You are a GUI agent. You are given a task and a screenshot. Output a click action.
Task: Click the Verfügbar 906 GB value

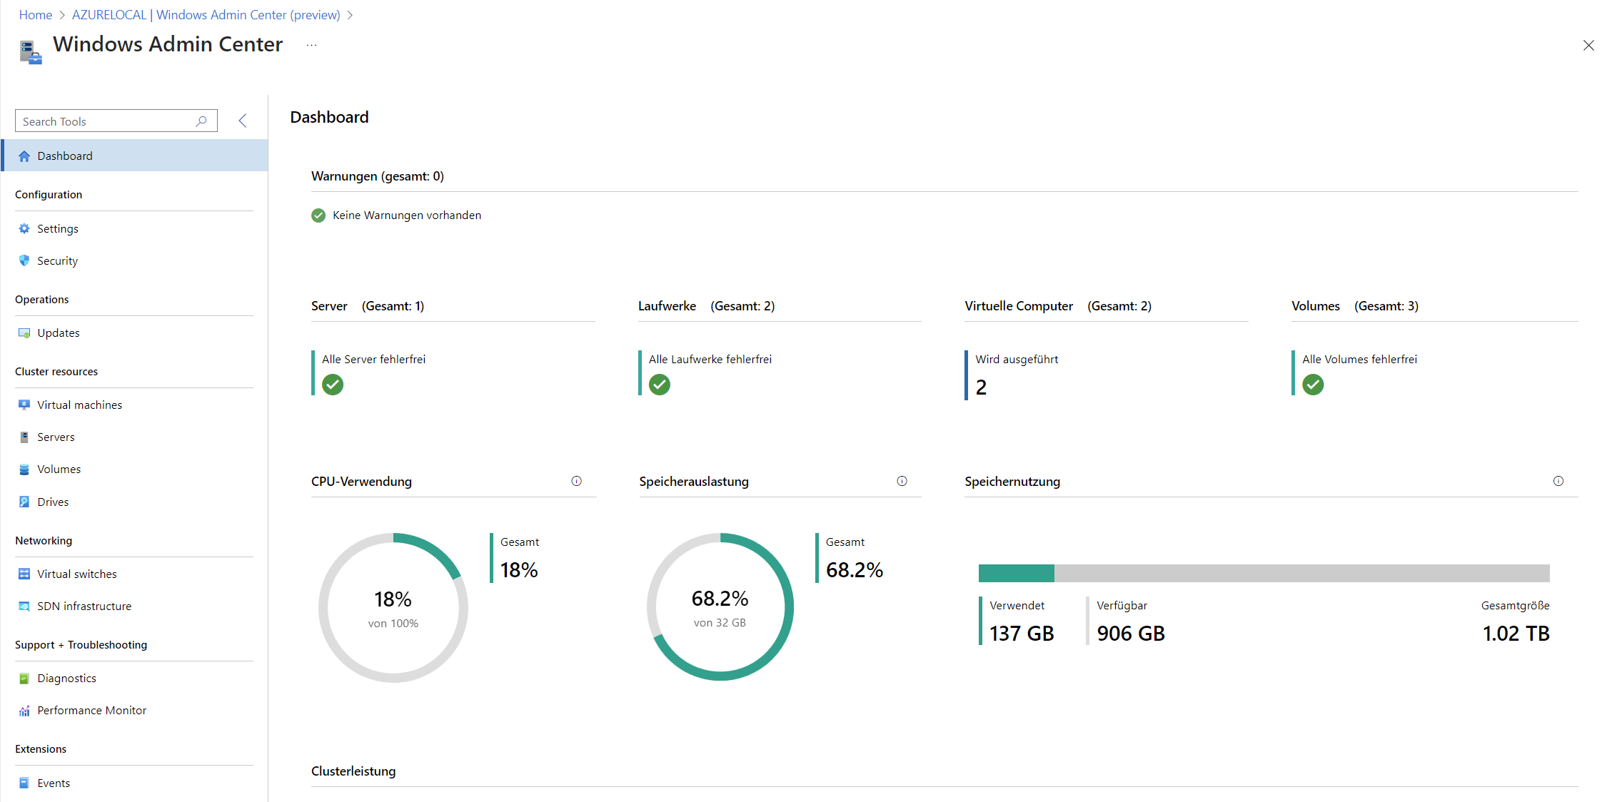coord(1131,634)
